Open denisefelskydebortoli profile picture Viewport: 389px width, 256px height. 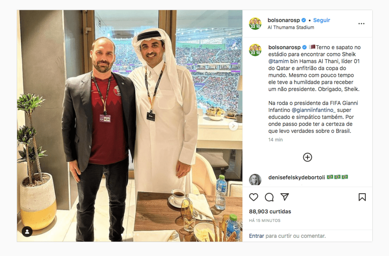click(255, 180)
